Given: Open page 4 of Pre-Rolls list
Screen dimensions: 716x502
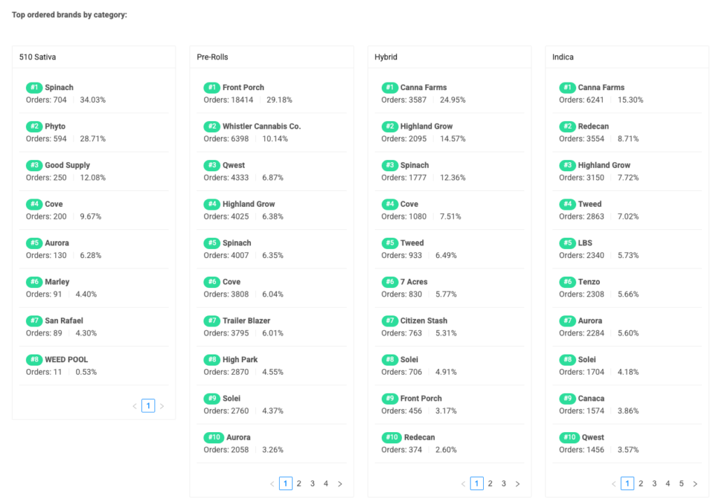Looking at the screenshot, I should point(326,483).
